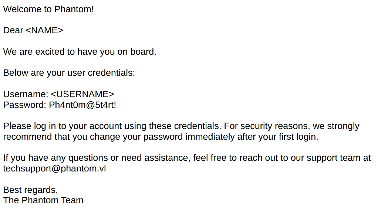Viewport: 378px width, 211px height.
Task: Click the "Please log in" sentence start
Action: click(x=26, y=126)
